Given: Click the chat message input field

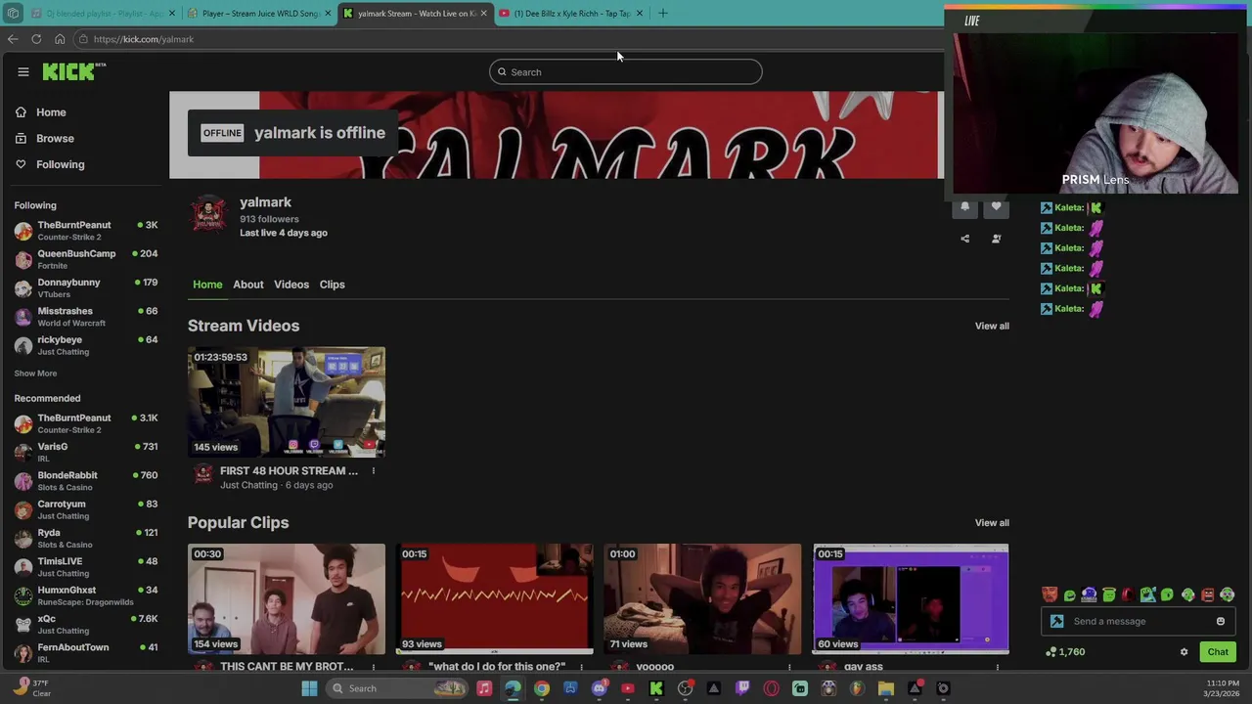Looking at the screenshot, I should pos(1140,621).
